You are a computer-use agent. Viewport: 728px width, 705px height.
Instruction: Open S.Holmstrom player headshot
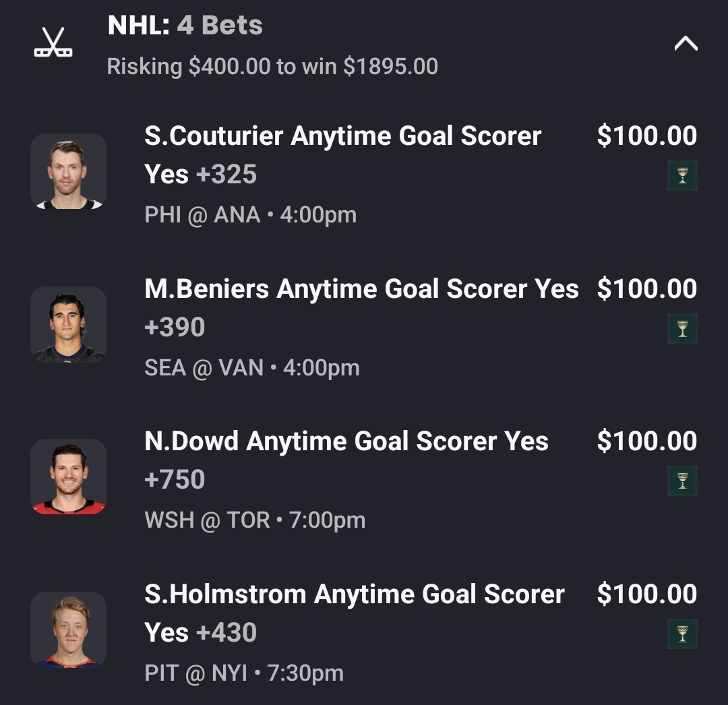[x=68, y=630]
